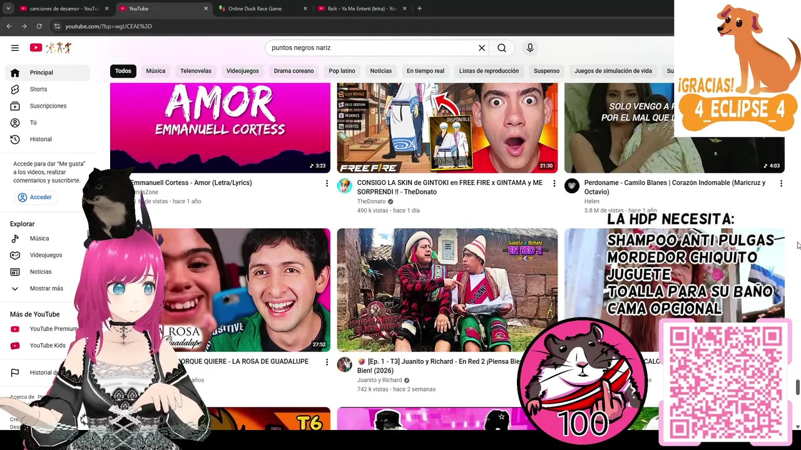Open Helen channel avatar
801x450 pixels.
(572, 186)
